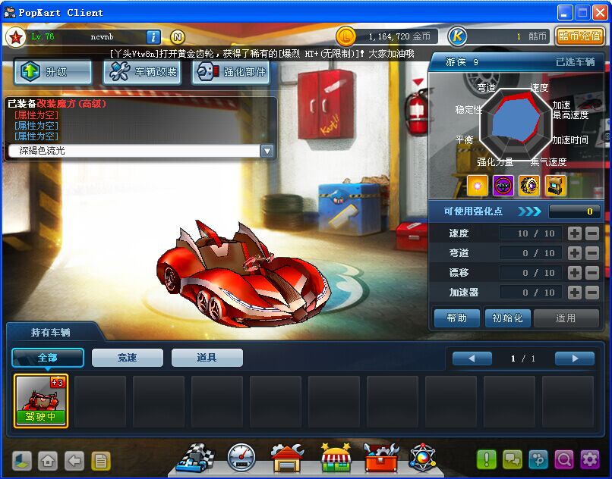Click the 已装备改装魔方 (高级) heading
The height and width of the screenshot is (479, 612).
tap(57, 104)
